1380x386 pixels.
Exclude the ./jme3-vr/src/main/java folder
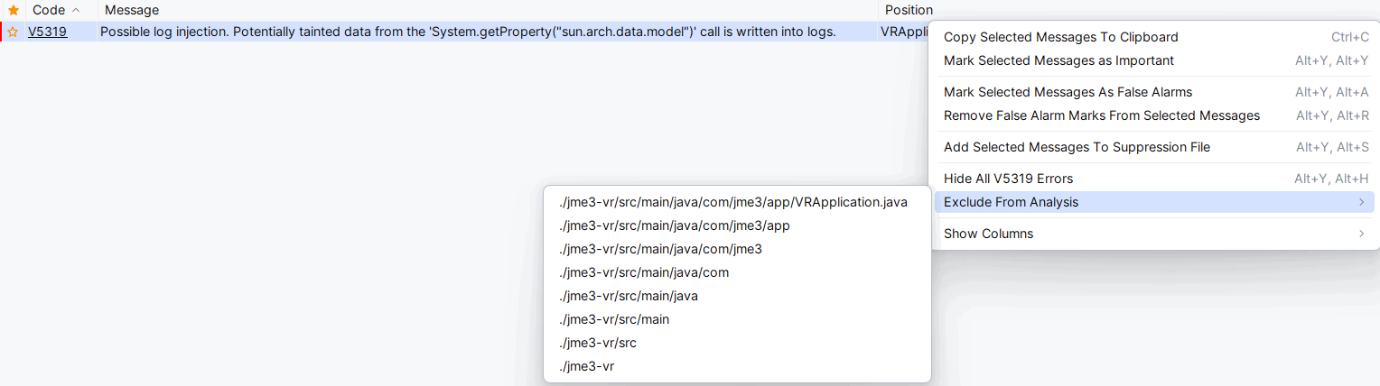(628, 296)
